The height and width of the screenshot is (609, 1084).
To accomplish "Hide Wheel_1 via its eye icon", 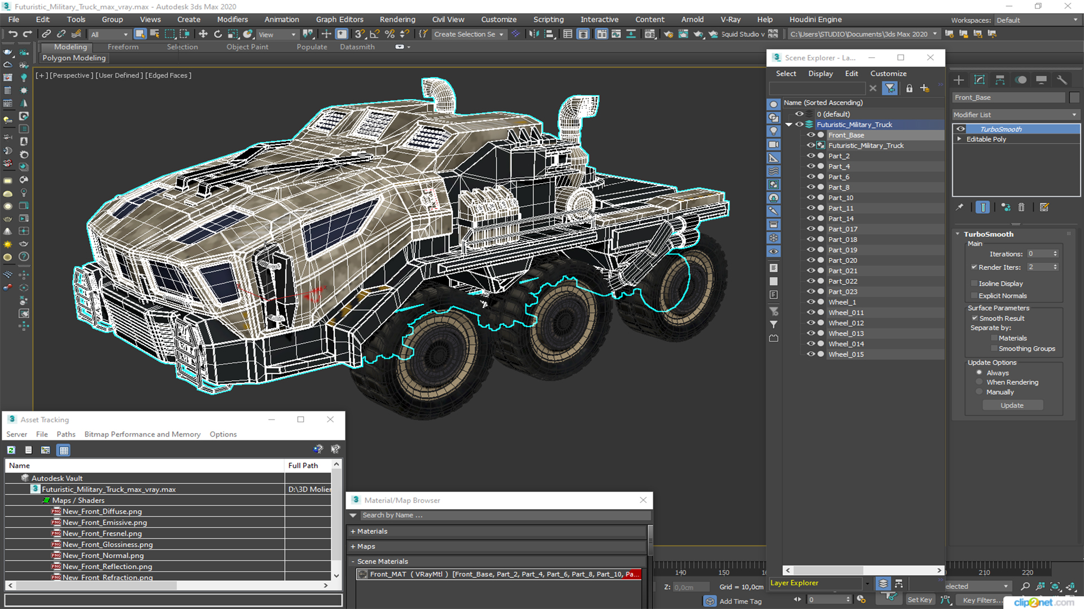I will click(811, 302).
